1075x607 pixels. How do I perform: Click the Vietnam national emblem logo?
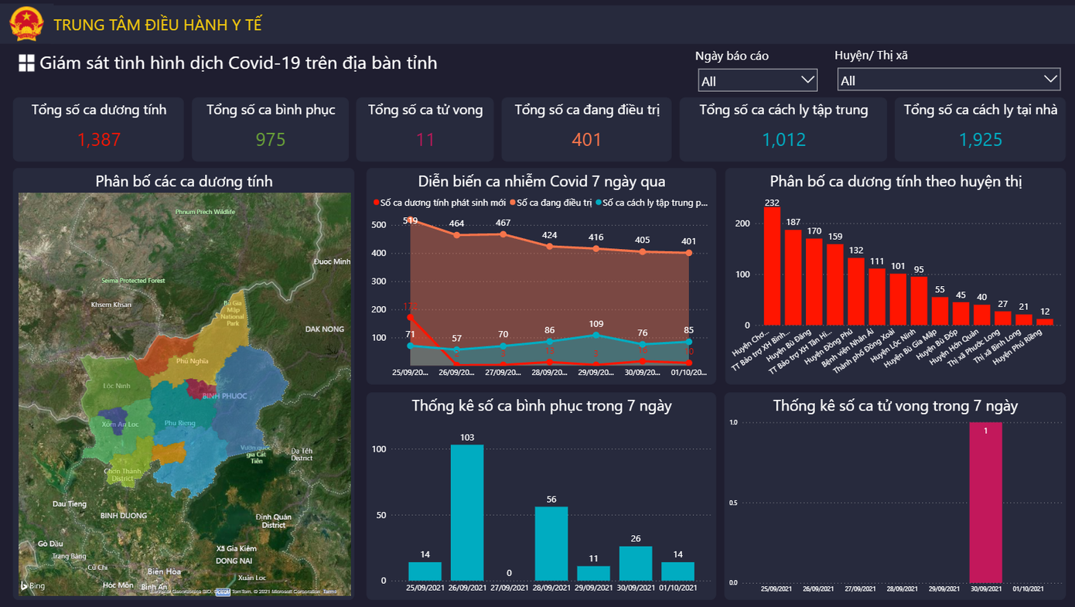point(26,24)
